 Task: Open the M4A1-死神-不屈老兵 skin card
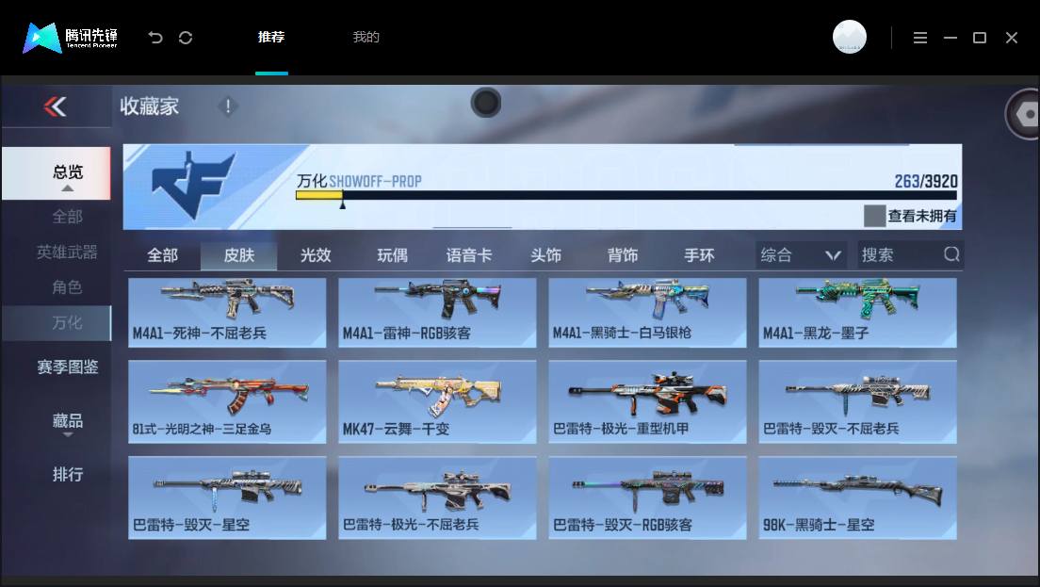click(227, 313)
